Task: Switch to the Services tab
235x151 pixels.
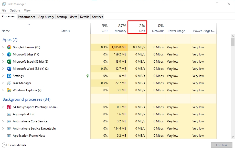Action: tap(98, 17)
